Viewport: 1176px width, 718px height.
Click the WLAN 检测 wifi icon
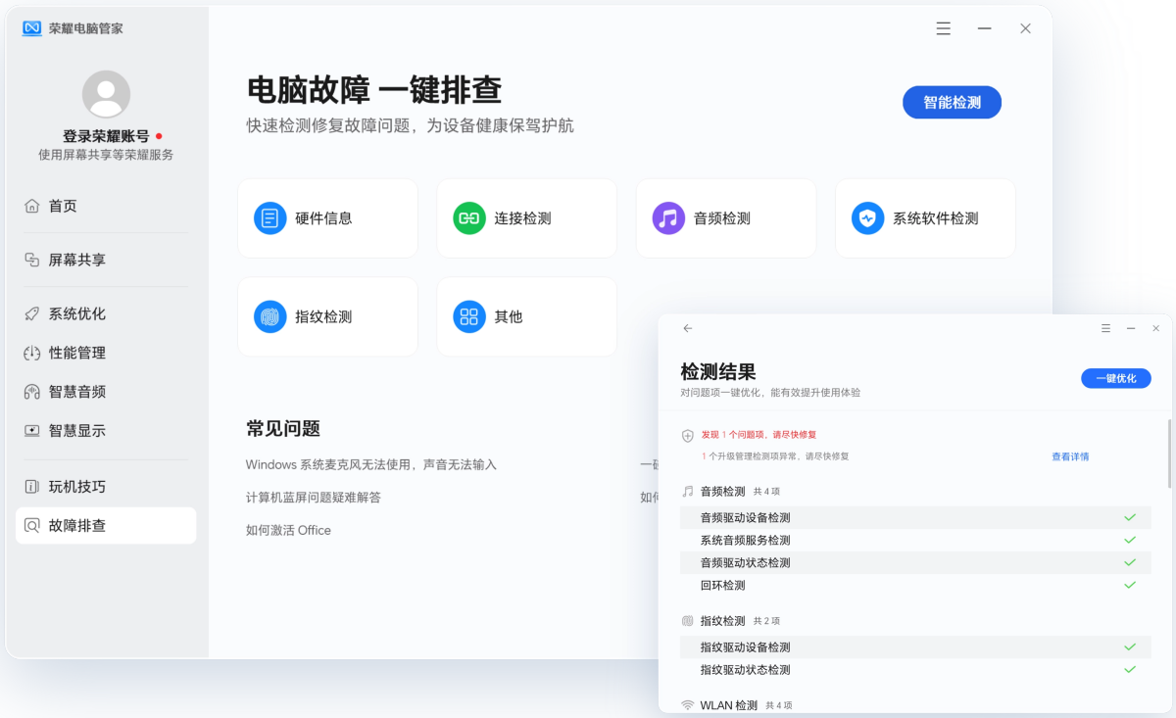(x=688, y=705)
